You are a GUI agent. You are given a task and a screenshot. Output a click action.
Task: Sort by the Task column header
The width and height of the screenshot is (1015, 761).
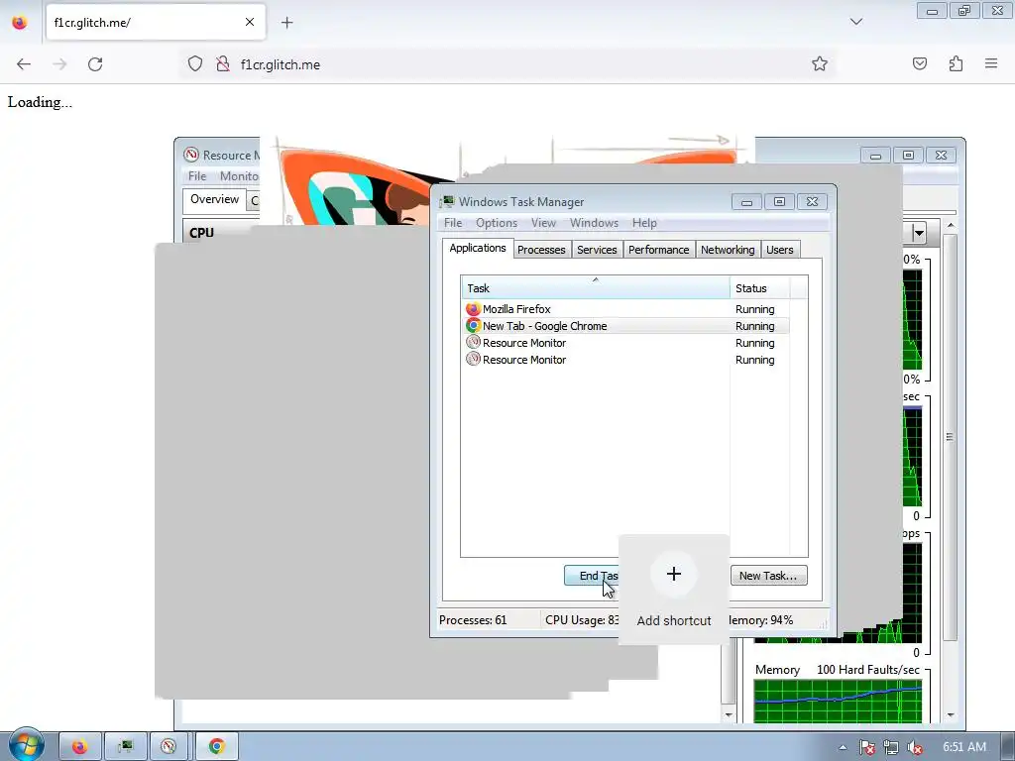[596, 288]
